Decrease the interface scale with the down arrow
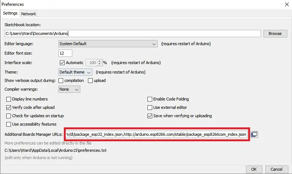This screenshot has height=174, width=292. click(x=99, y=64)
